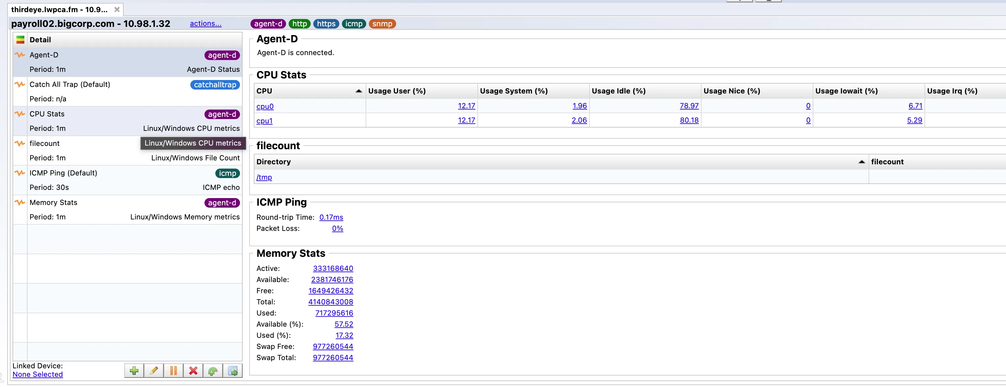The image size is (1006, 387).
Task: Click the Catch All Trap pulse icon
Action: [x=20, y=84]
